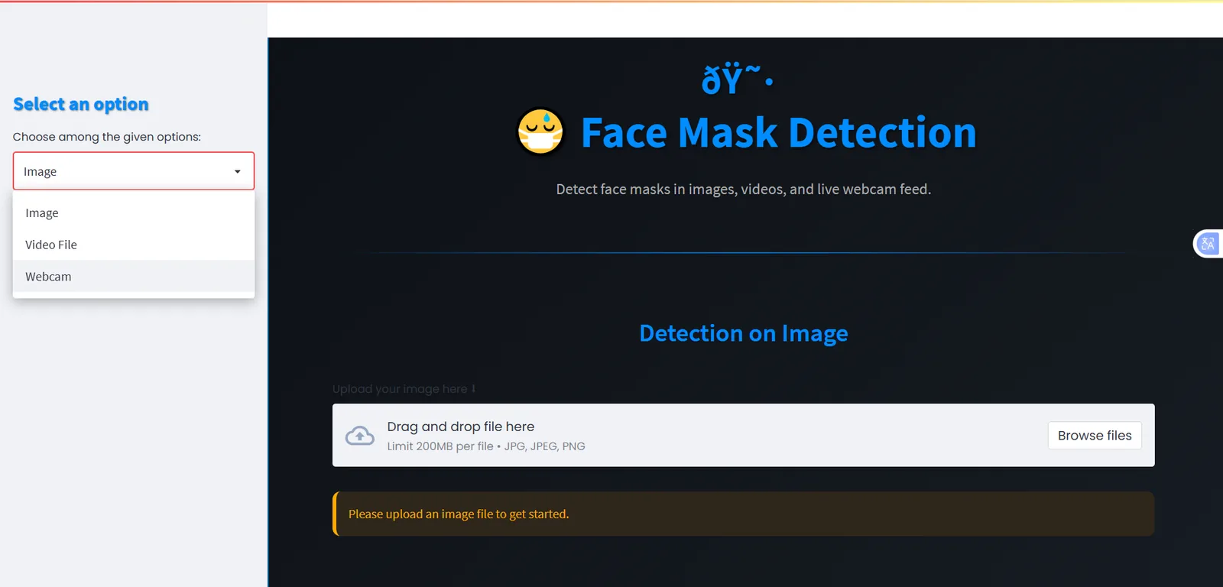Click the face mask emoji icon
The width and height of the screenshot is (1223, 587).
(540, 131)
